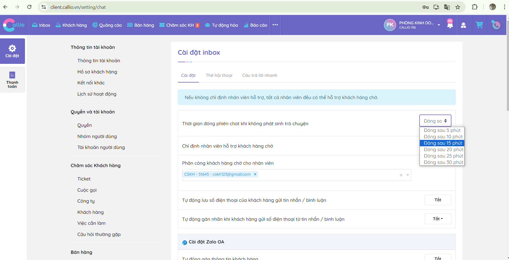Toggle Zalo OA auto customer info Tắt
The image size is (509, 260).
coord(438,258)
